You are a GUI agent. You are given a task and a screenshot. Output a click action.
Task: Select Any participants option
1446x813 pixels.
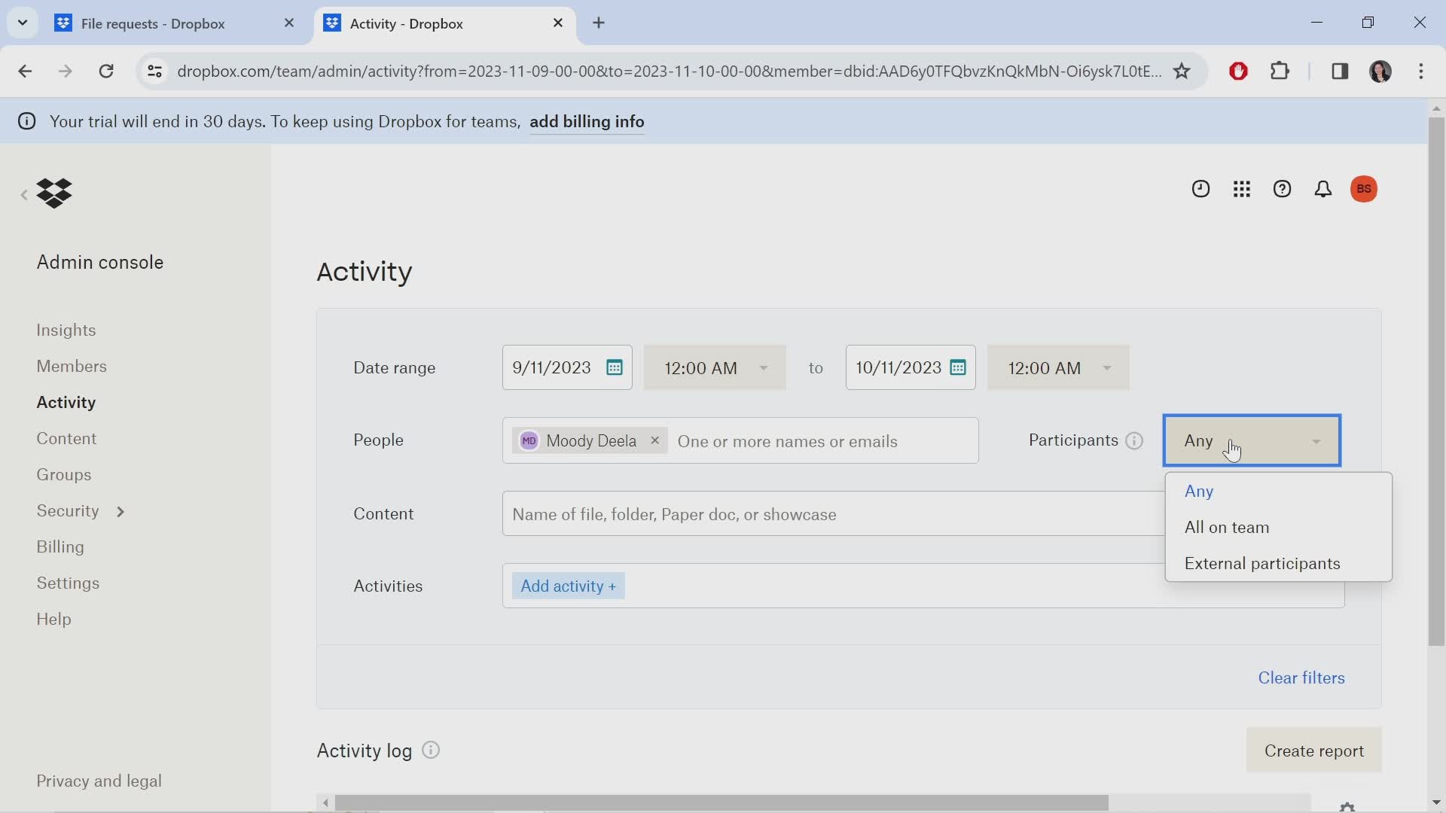[x=1278, y=491]
